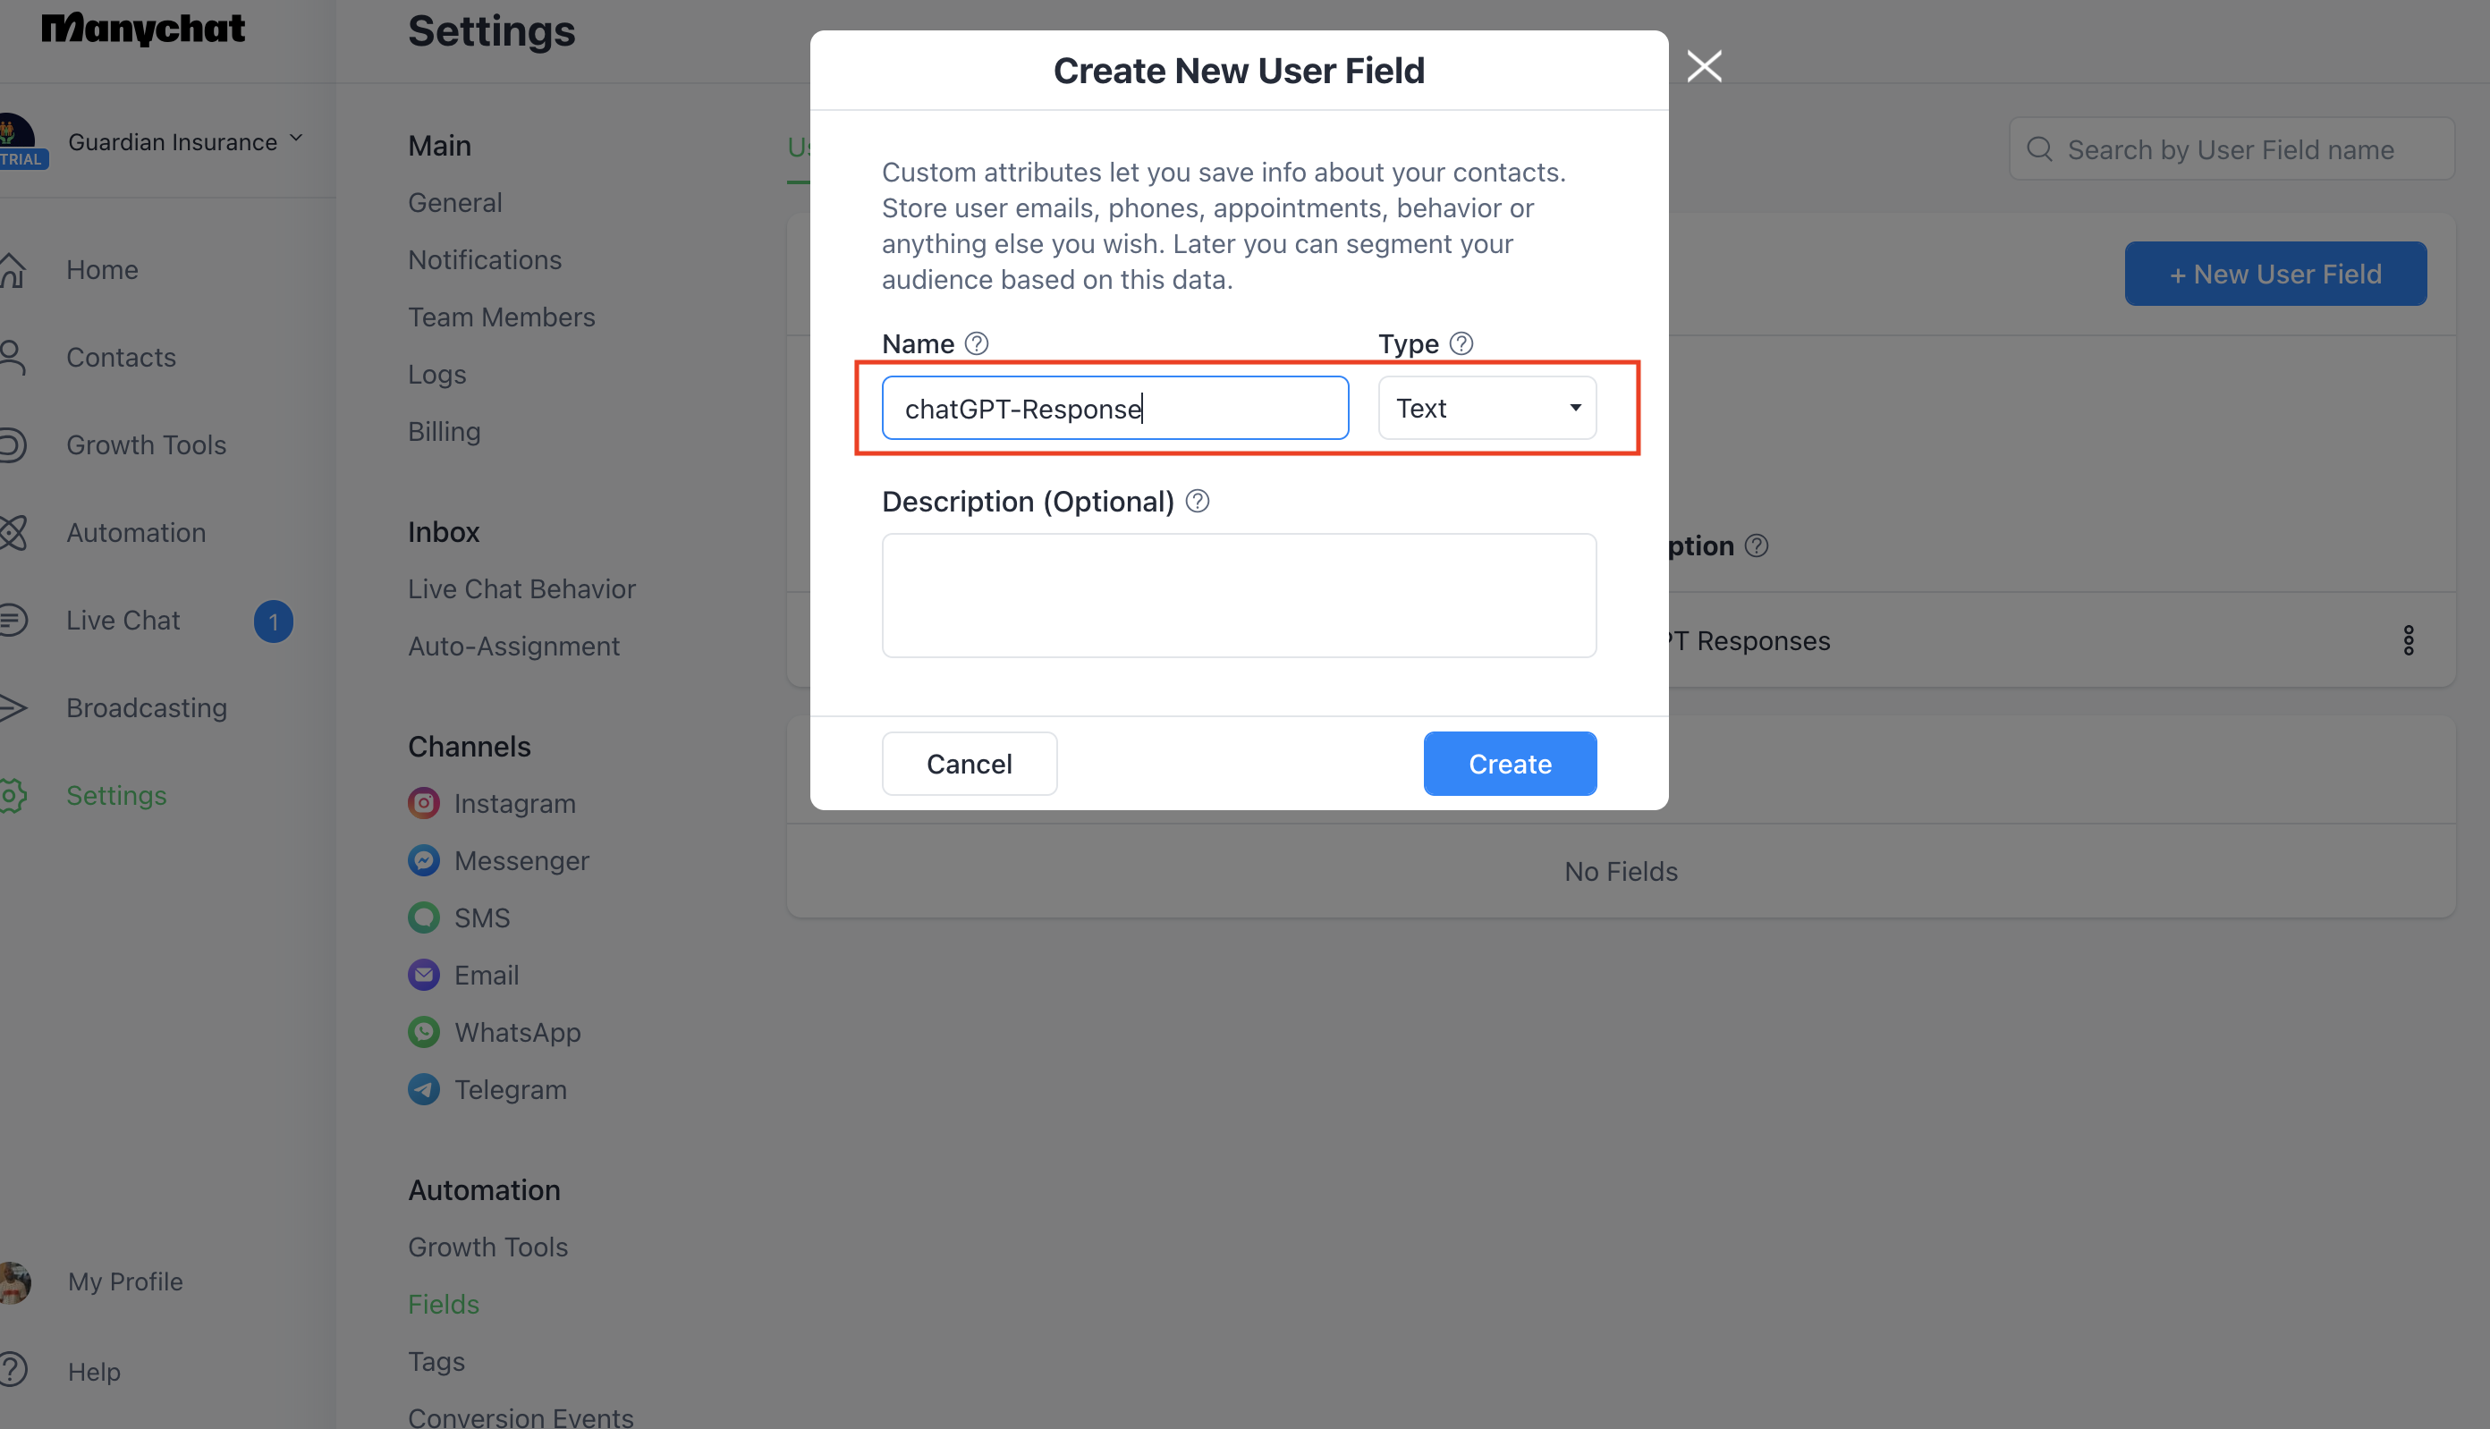The width and height of the screenshot is (2490, 1429).
Task: Go to Live Chat in sidebar
Action: pos(123,621)
